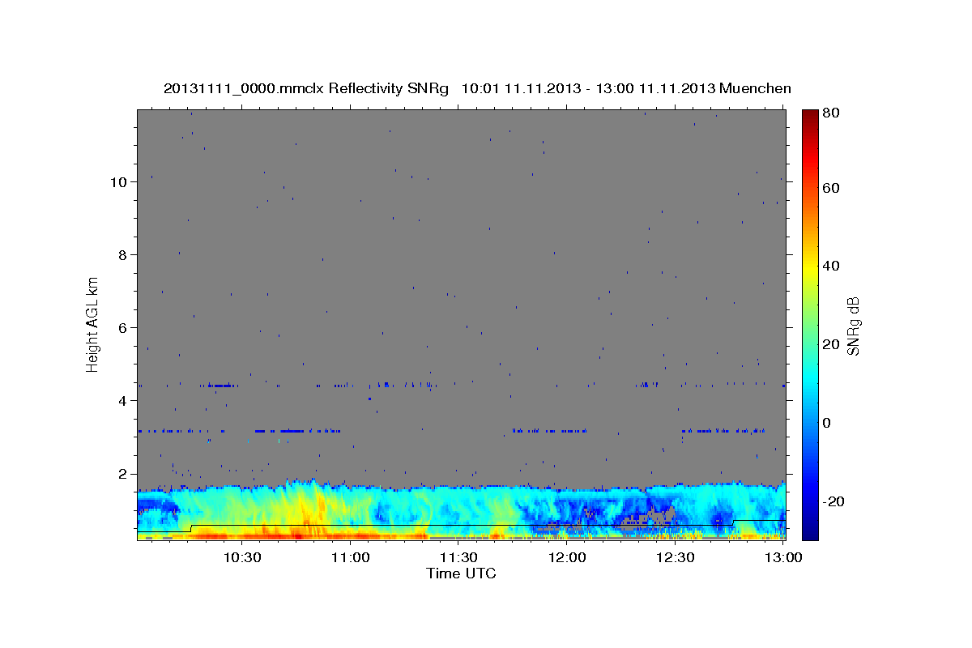Click the 'Time UTC' axis label
Viewport: 972px width, 648px height.
pos(461,573)
